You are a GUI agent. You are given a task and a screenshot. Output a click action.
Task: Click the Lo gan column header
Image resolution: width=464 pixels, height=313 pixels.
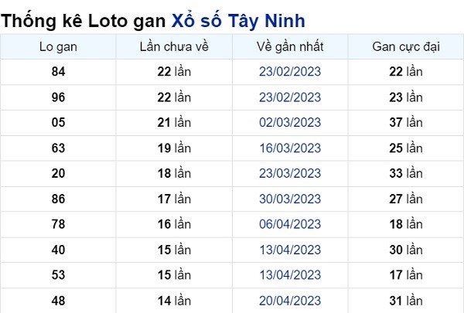(58, 46)
